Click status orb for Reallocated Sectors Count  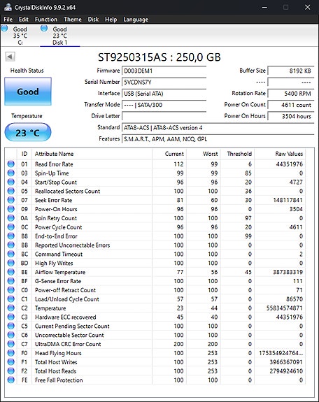point(11,191)
